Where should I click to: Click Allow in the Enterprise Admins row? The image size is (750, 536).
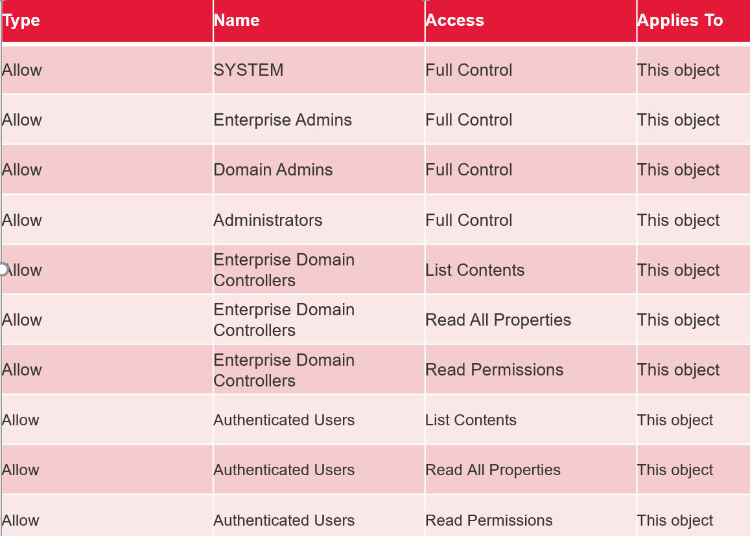pos(22,120)
